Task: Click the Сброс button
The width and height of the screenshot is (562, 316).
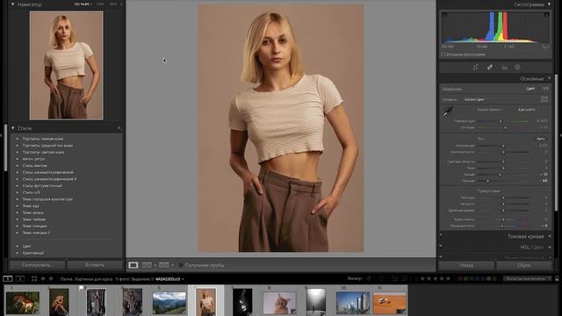Action: tap(524, 265)
